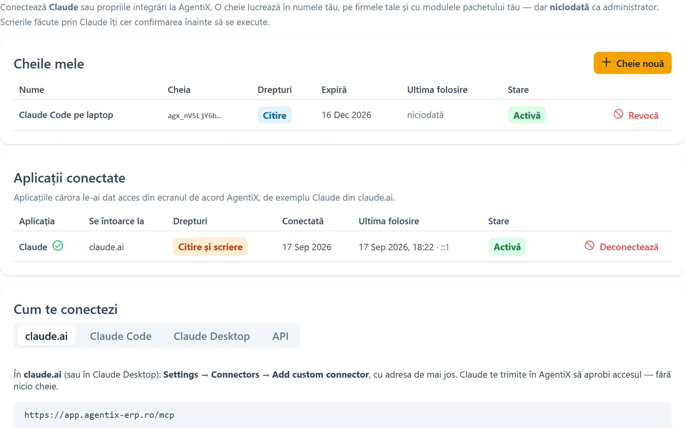Click the plus icon on Cheie nouă
Viewport: 685px width, 428px height.
(606, 63)
